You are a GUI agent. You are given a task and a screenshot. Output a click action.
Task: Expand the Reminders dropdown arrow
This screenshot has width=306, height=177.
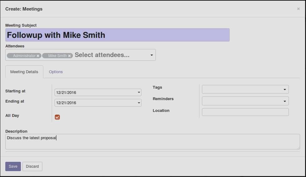point(285,101)
